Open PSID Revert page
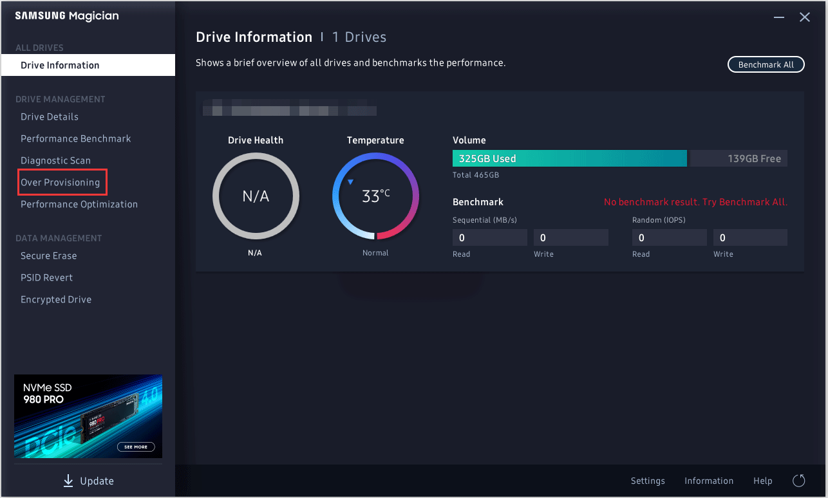The image size is (828, 498). [x=47, y=277]
